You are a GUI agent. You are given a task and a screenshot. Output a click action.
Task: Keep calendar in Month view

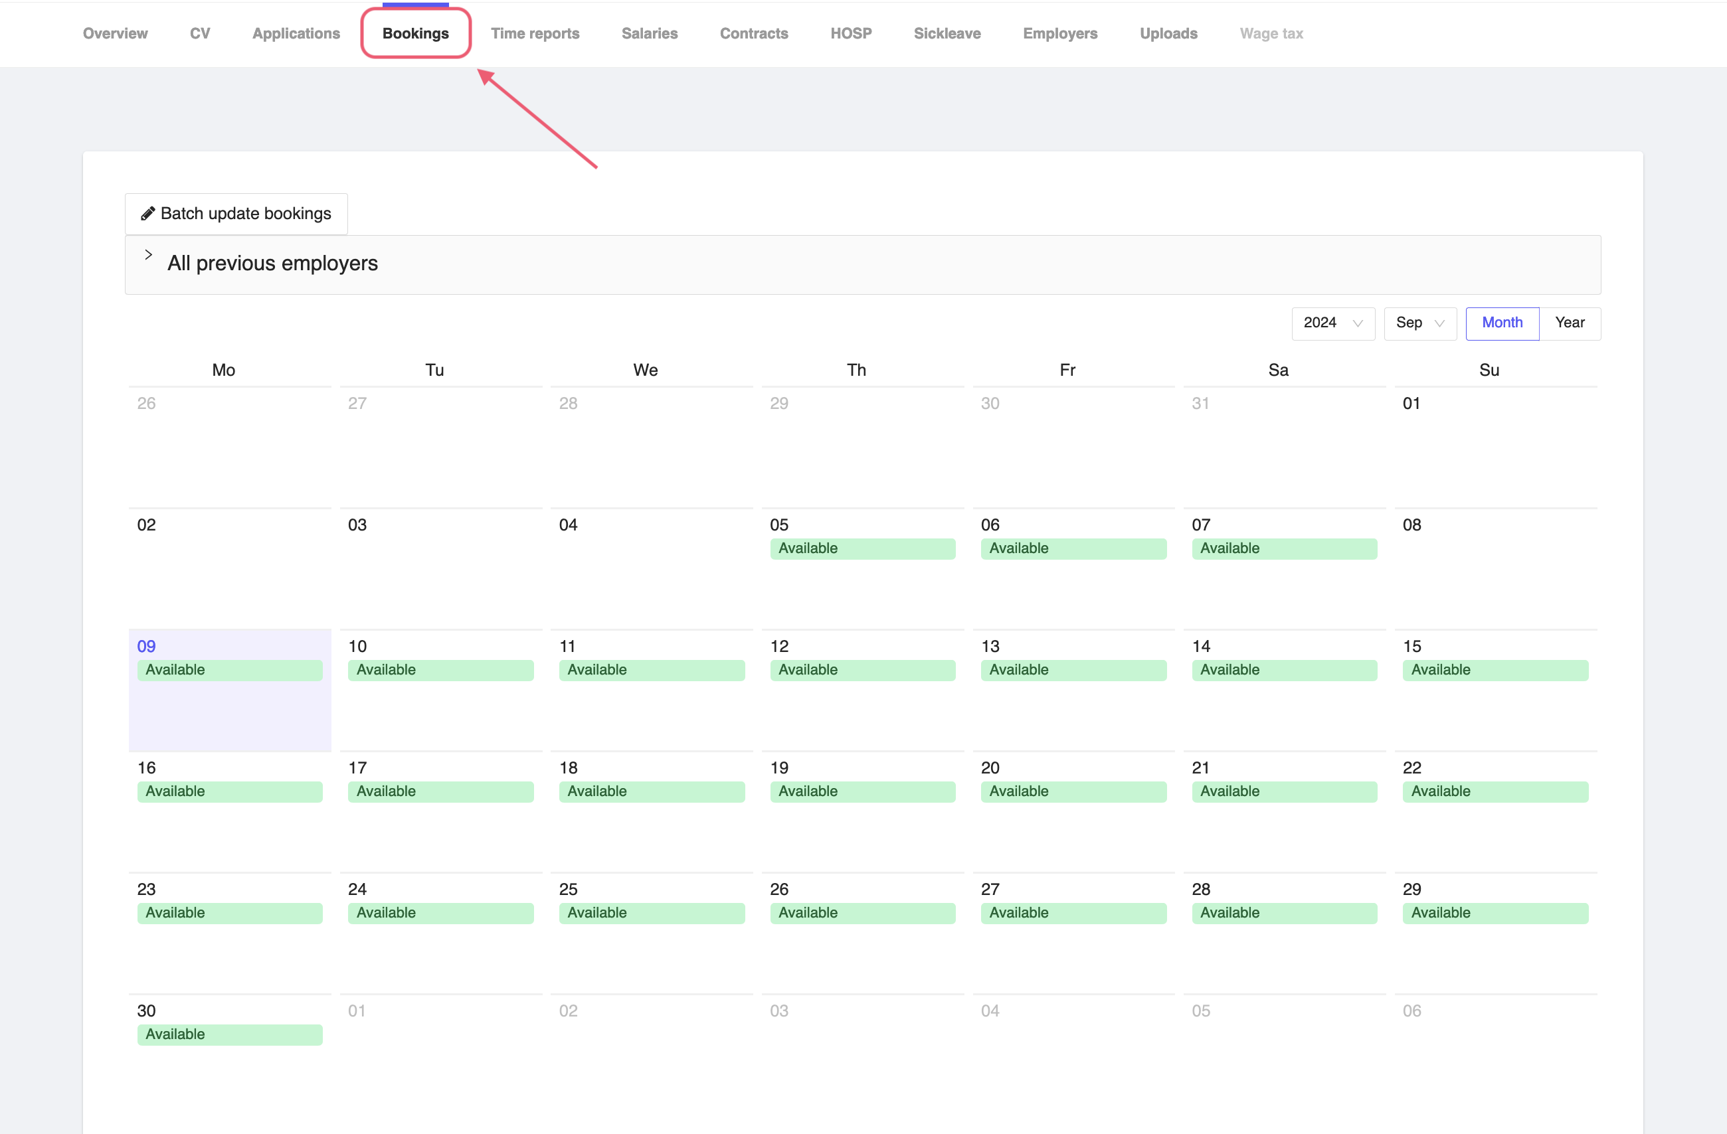point(1501,323)
